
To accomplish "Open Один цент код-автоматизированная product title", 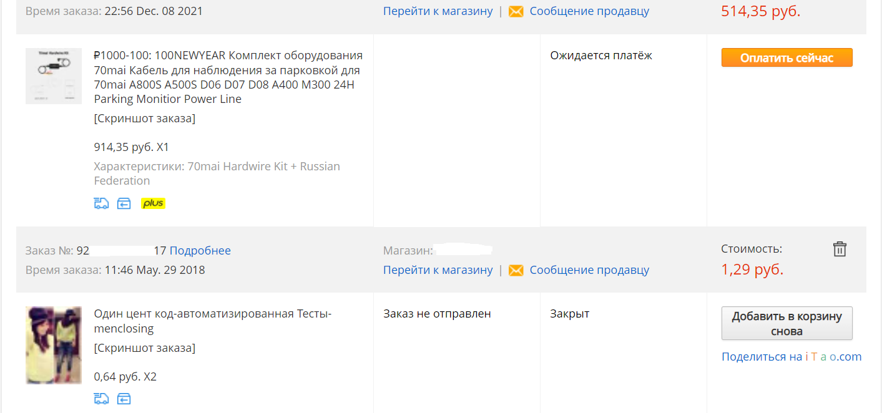I will [x=213, y=321].
